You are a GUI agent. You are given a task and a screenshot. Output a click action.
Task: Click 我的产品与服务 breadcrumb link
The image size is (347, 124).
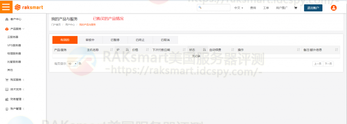pos(87,25)
